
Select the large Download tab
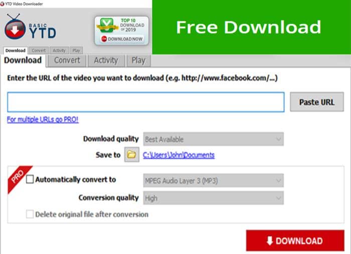click(23, 61)
